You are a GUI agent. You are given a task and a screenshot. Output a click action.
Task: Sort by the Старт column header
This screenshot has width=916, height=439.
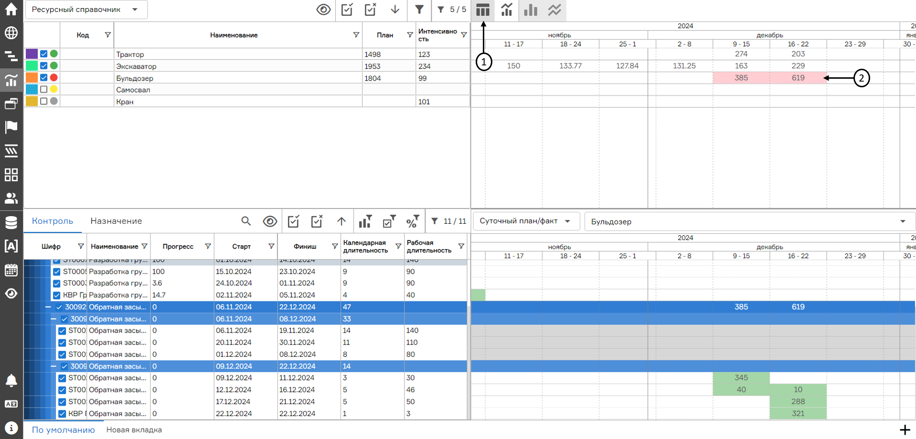coord(241,246)
